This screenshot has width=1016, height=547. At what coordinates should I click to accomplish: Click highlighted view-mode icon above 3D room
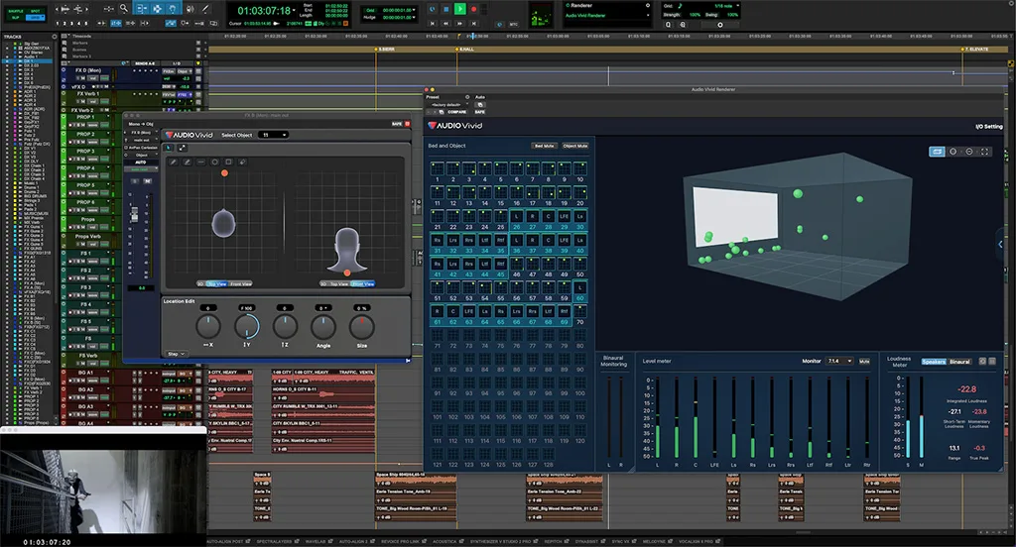tap(937, 152)
